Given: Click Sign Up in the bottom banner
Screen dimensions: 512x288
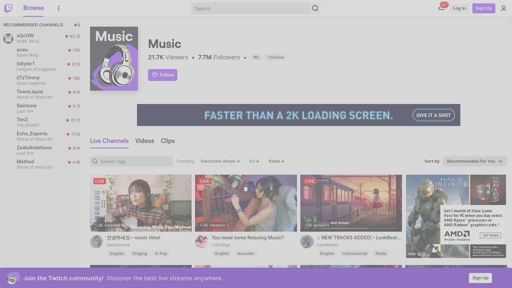Looking at the screenshot, I should pos(480,278).
